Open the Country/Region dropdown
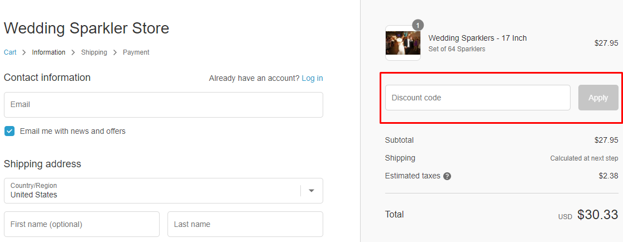The height and width of the screenshot is (242, 623). point(164,191)
